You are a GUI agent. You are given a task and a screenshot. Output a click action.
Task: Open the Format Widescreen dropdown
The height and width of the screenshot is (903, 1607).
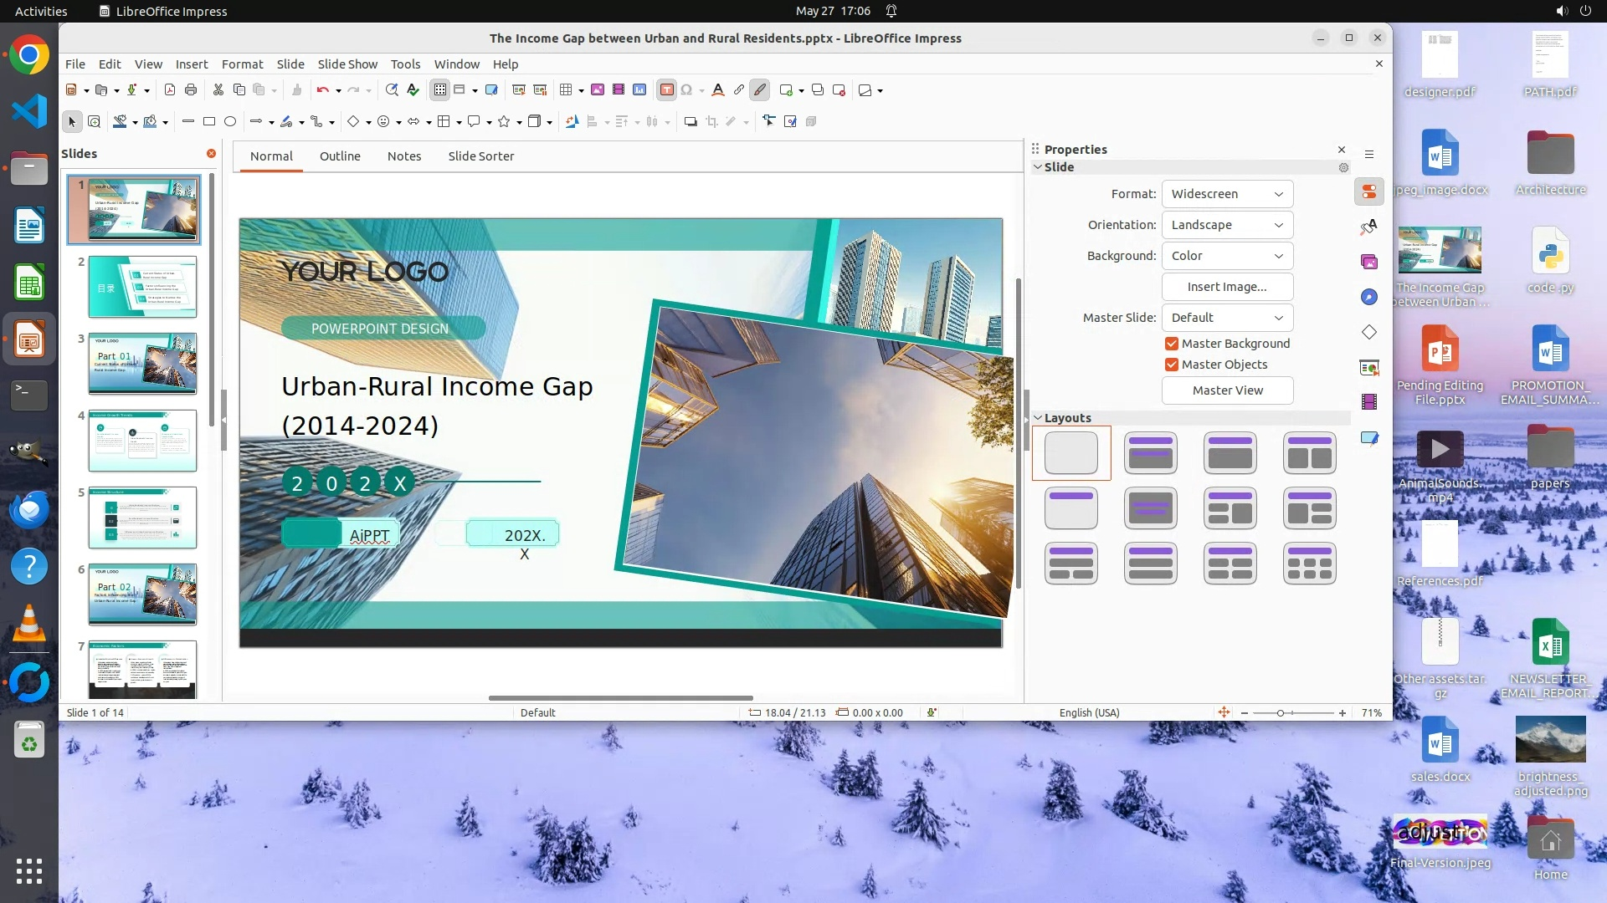click(1227, 194)
